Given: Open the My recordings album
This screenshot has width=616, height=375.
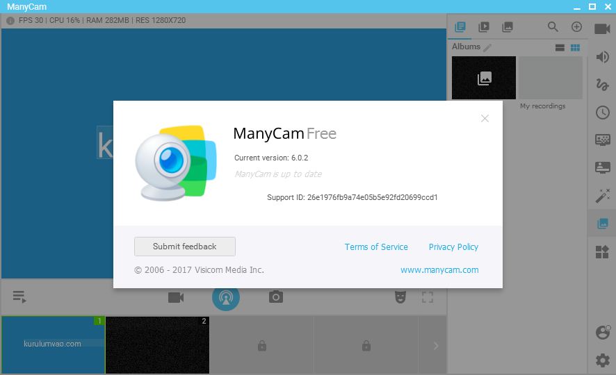Looking at the screenshot, I should click(551, 78).
